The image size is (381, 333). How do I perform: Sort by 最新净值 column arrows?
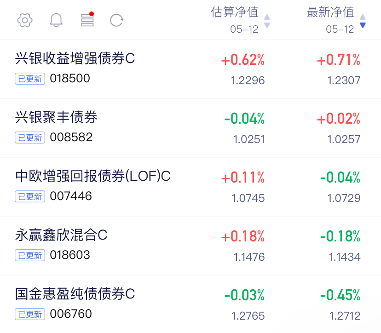point(363,21)
